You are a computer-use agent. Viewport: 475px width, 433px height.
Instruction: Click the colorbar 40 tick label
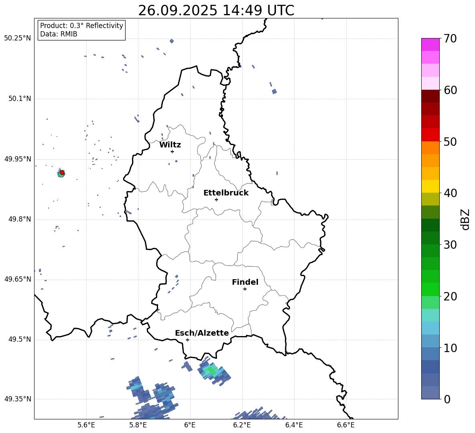coord(450,193)
